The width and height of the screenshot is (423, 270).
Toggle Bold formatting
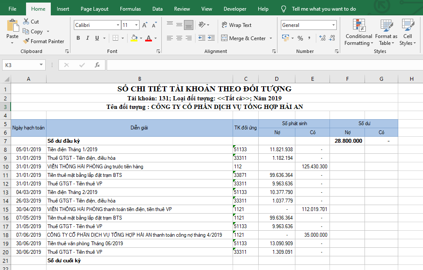78,38
